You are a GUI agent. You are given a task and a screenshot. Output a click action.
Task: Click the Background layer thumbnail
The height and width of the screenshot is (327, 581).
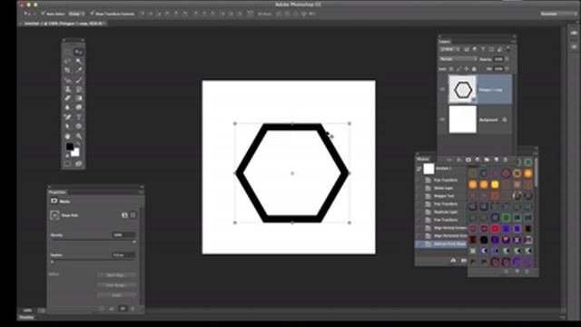pyautogui.click(x=462, y=119)
